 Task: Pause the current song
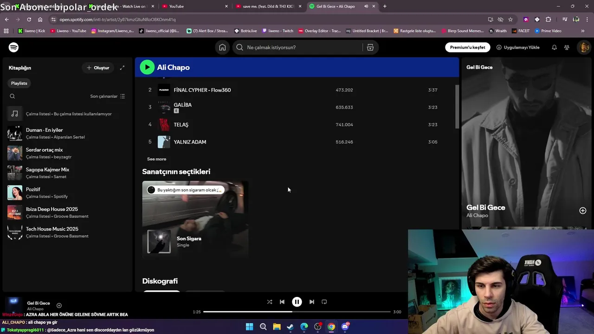pyautogui.click(x=297, y=302)
